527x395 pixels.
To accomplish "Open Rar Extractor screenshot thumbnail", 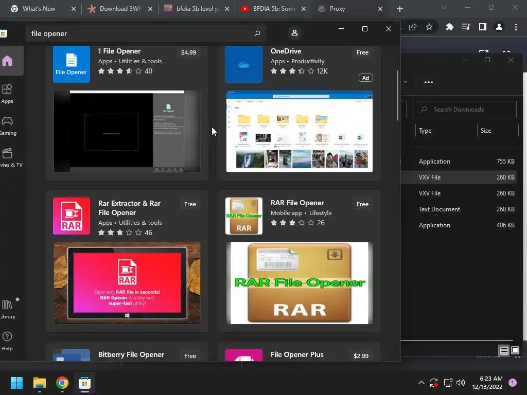I will [127, 283].
